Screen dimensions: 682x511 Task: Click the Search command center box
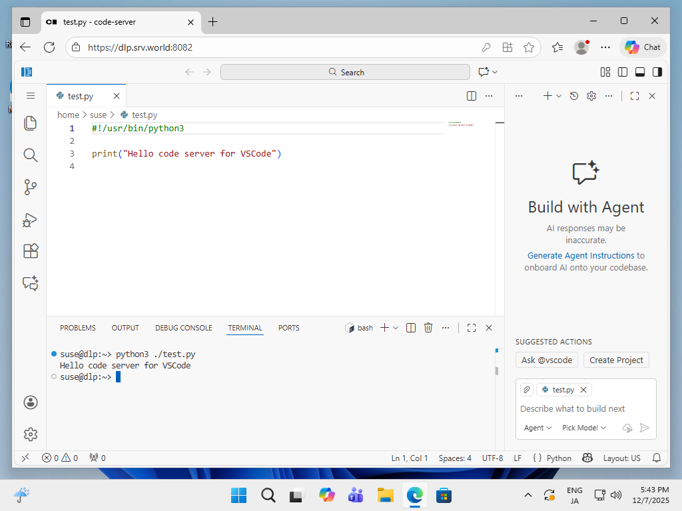point(345,72)
